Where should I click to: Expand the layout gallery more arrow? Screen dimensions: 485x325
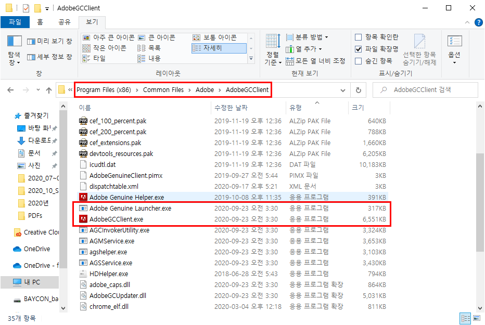click(x=251, y=58)
